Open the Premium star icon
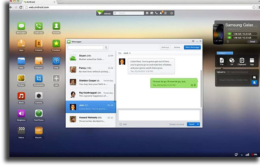 pos(56,43)
